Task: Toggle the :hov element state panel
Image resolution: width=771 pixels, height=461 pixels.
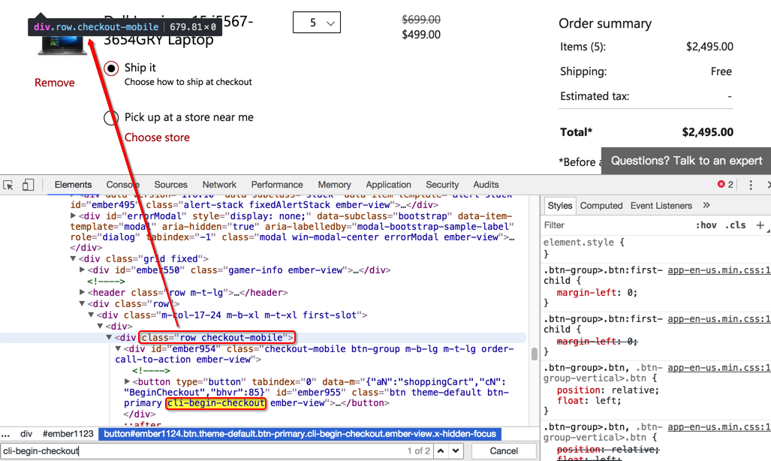Action: [x=706, y=225]
